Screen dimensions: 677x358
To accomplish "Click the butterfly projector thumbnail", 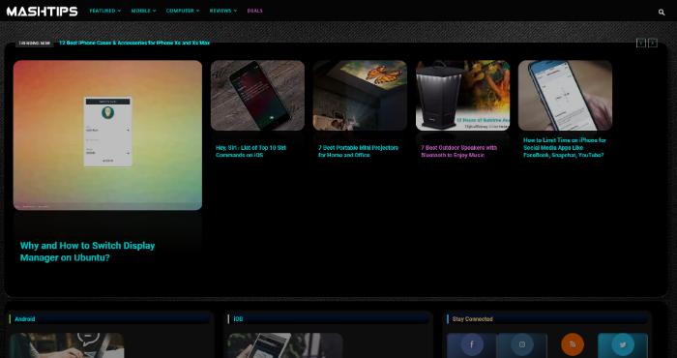I will pos(360,96).
